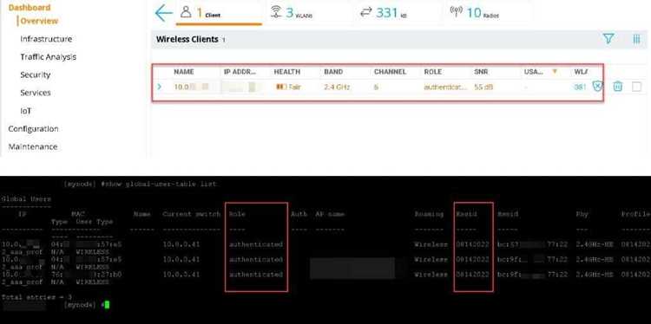The image size is (651, 324).
Task: Click the blacklist shield icon in client row
Action: tap(597, 86)
